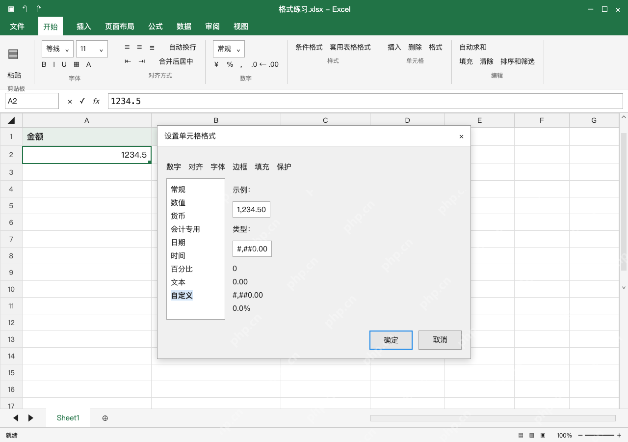Image resolution: width=628 pixels, height=442 pixels.
Task: Select 百分比 in the category list
Action: click(x=182, y=269)
